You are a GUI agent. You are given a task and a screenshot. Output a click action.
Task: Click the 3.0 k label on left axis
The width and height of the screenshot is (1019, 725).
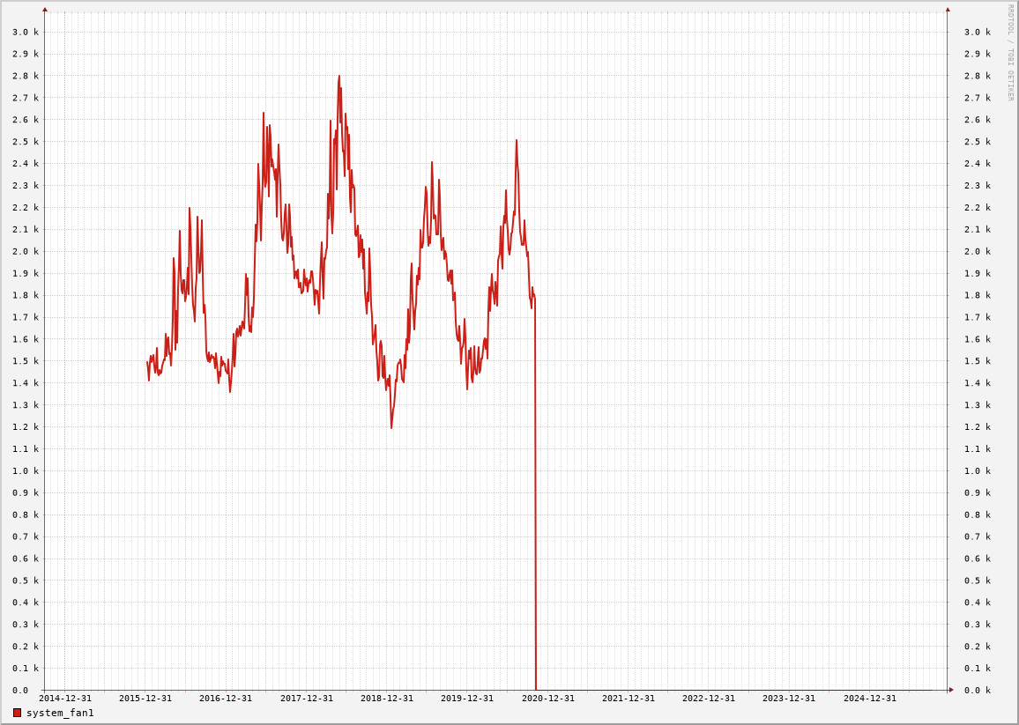[26, 33]
